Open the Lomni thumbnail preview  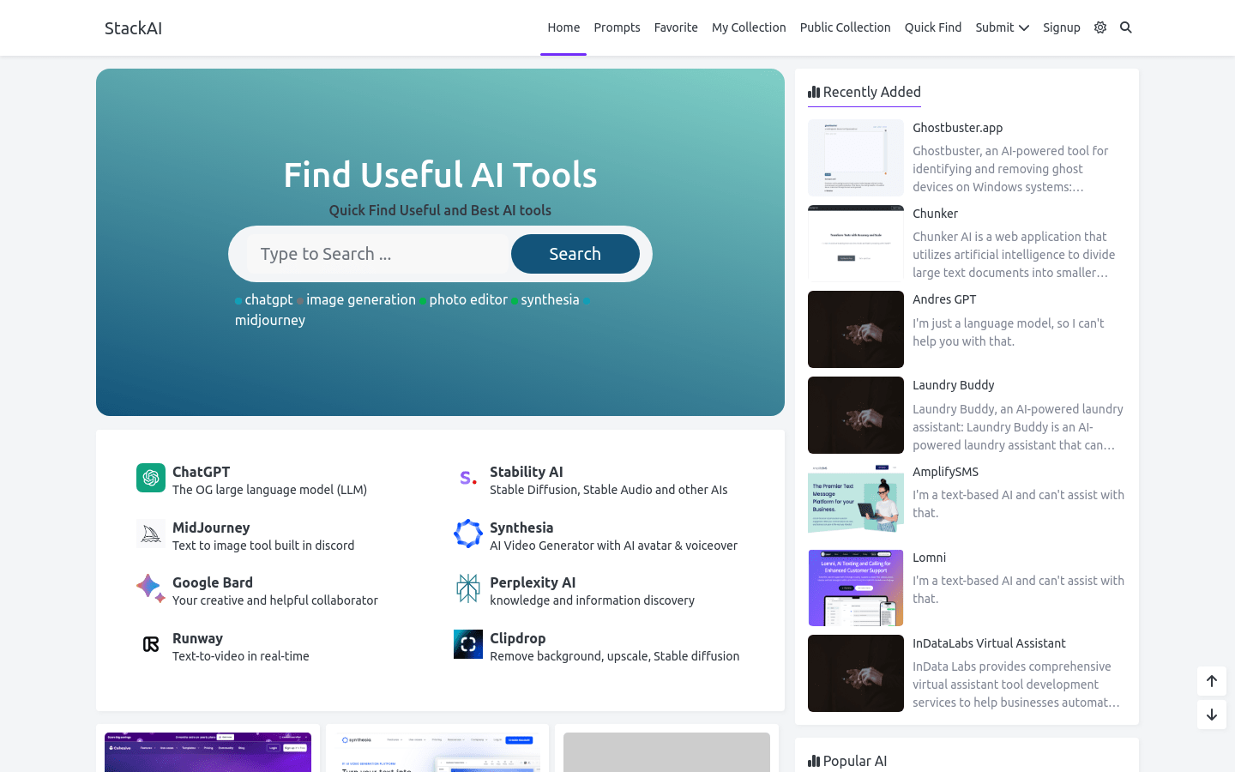855,588
